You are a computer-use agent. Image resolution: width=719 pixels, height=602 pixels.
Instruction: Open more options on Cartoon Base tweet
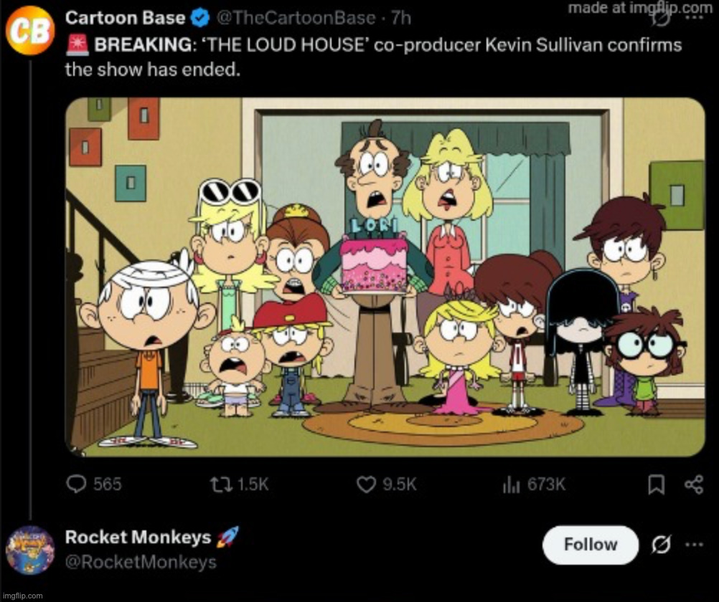coord(695,16)
